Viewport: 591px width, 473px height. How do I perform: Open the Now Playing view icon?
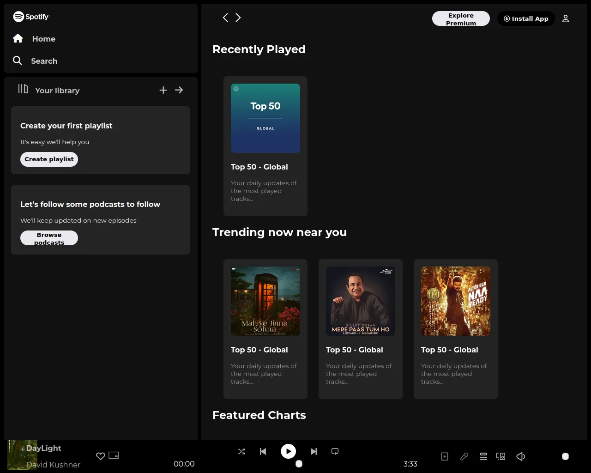[x=445, y=456]
